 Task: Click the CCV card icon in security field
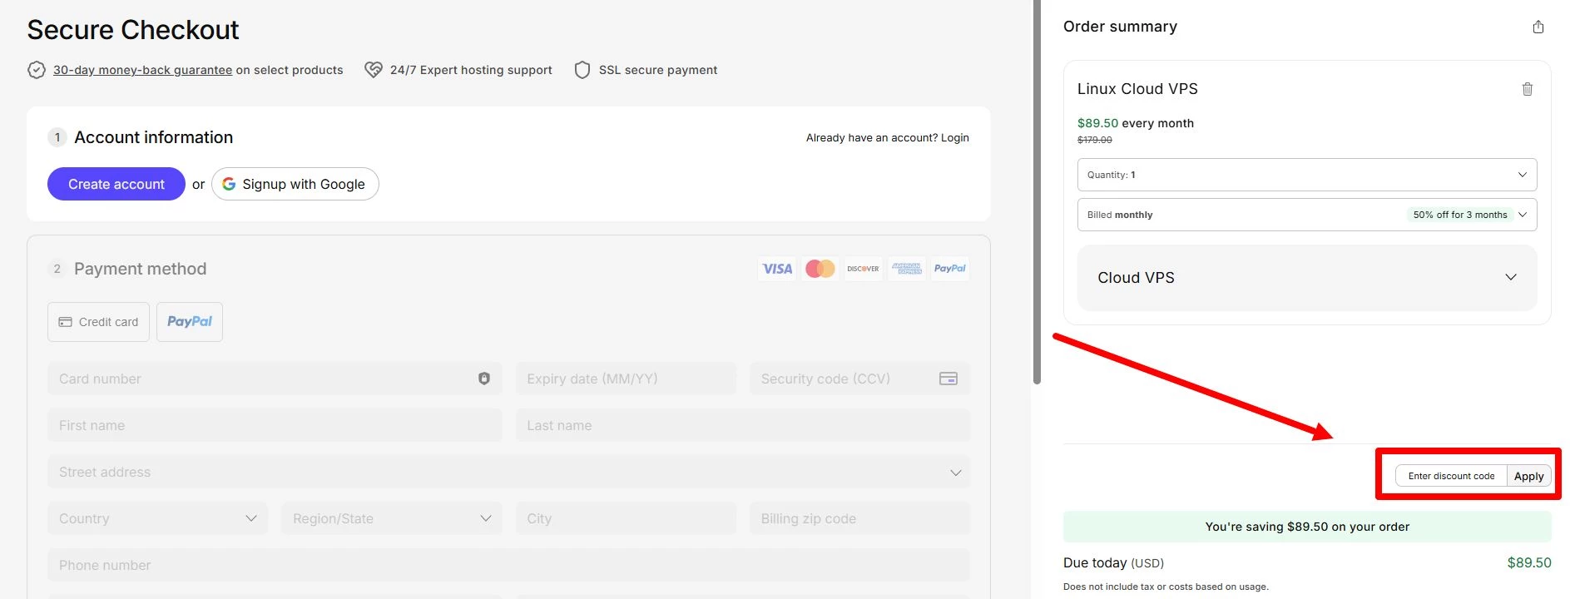click(948, 379)
